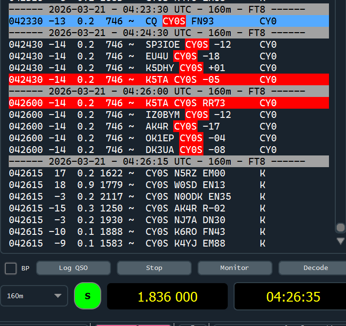Select the CQ CY0S FN93 decode row
Viewport: 346px width, 326px height.
(169, 21)
